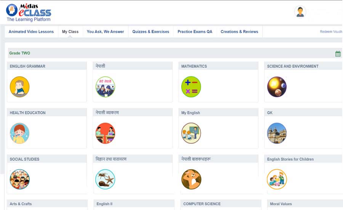Switch to Animated Video Lessons tab
343x210 pixels.
(x=31, y=32)
